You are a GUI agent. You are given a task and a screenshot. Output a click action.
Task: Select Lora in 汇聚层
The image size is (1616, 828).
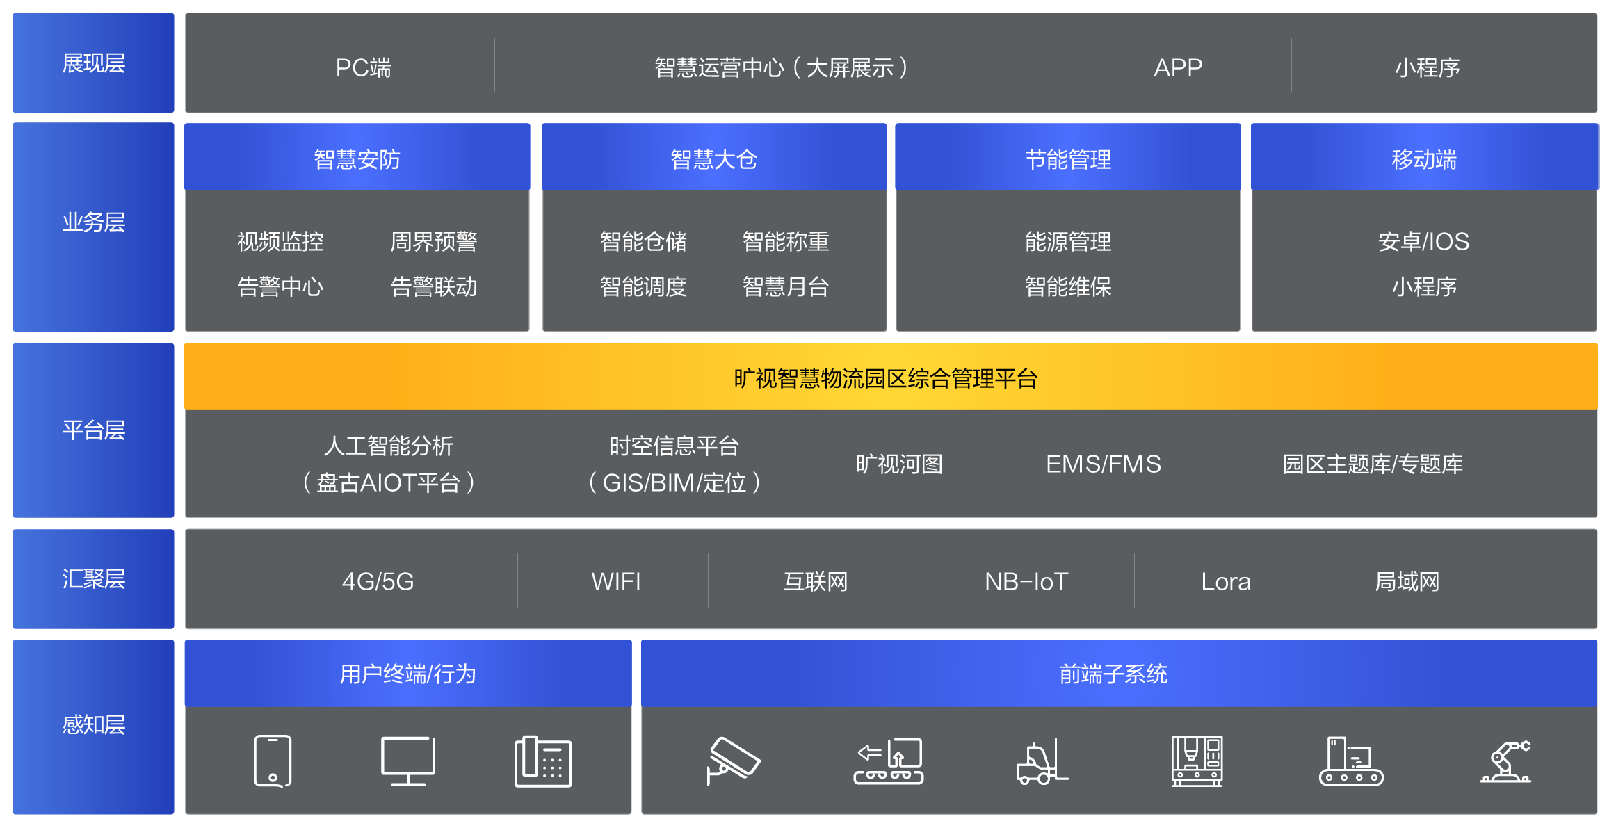click(1226, 581)
